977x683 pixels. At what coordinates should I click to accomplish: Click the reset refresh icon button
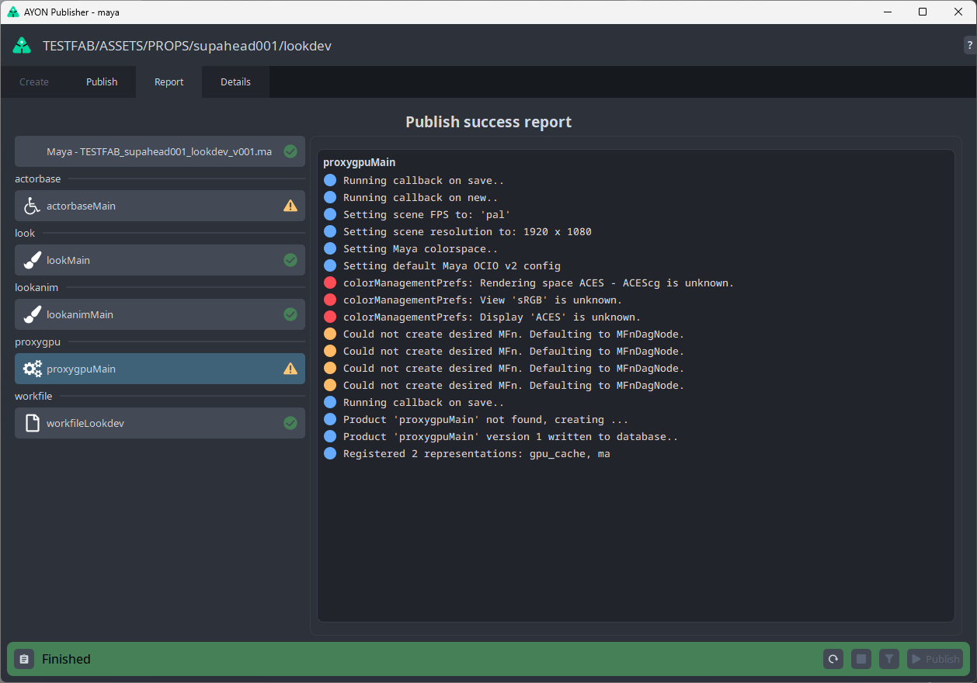click(x=833, y=659)
